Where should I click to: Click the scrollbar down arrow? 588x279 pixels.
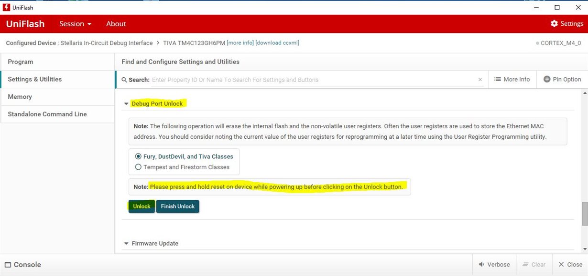584,248
